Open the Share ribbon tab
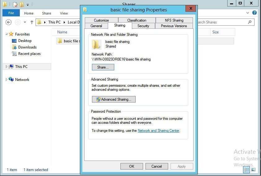The image size is (261, 176). pyautogui.click(x=47, y=13)
